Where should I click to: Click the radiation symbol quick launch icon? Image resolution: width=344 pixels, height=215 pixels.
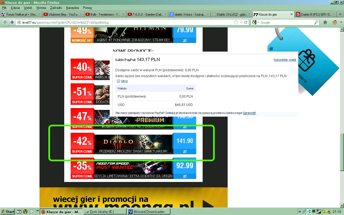(x=25, y=212)
